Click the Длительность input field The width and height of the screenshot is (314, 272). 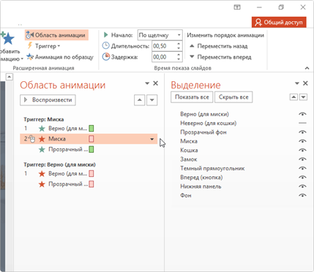[163, 46]
